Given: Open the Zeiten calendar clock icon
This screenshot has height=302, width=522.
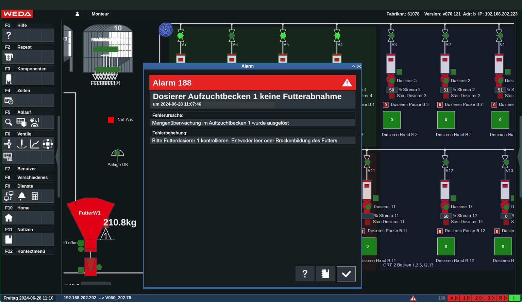Looking at the screenshot, I should coord(9,100).
